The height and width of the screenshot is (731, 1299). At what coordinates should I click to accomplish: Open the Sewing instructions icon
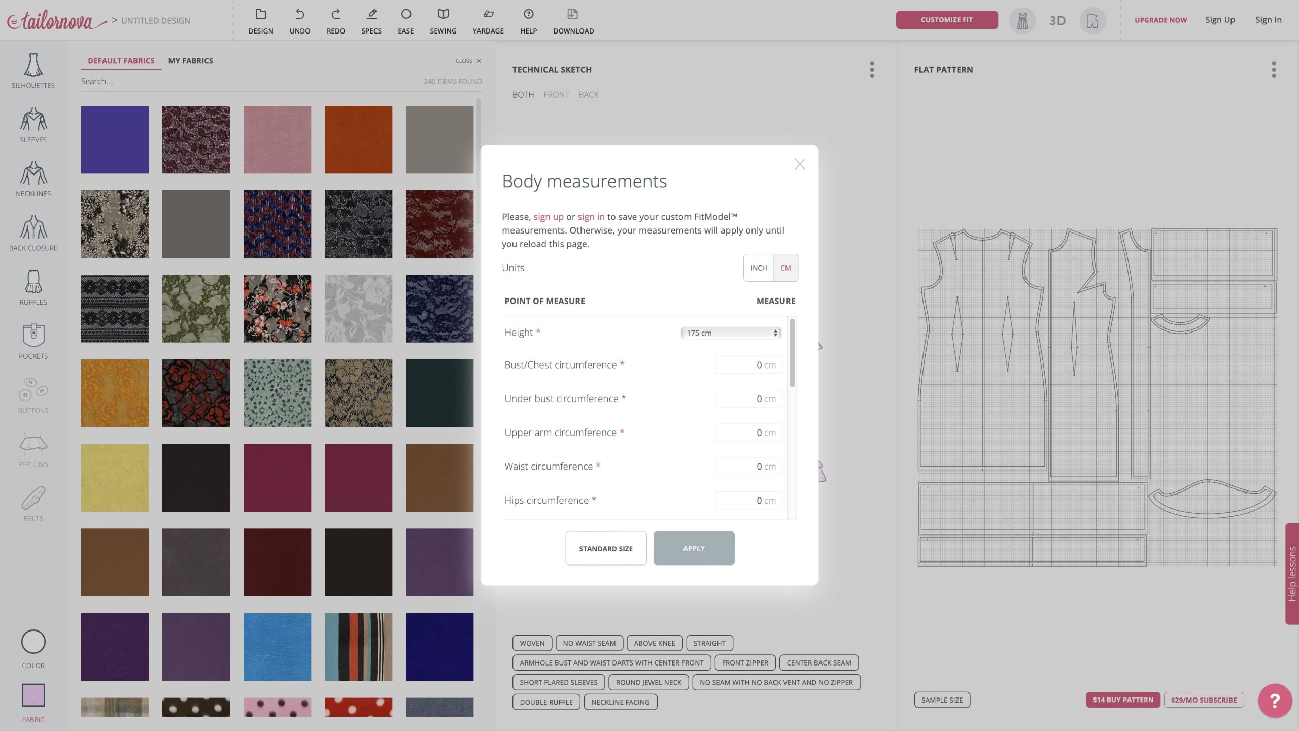click(442, 20)
